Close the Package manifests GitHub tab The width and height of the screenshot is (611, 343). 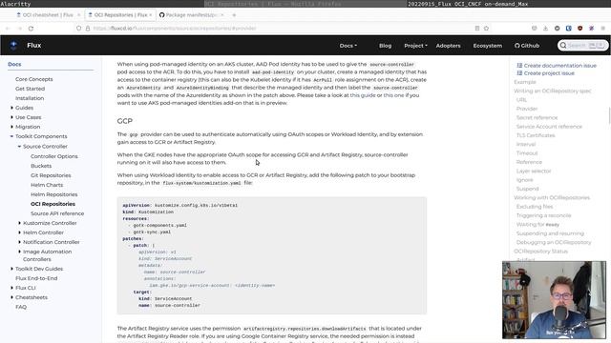222,15
